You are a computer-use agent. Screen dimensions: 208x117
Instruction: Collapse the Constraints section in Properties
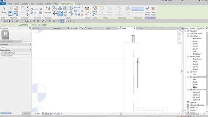click(x=30, y=45)
